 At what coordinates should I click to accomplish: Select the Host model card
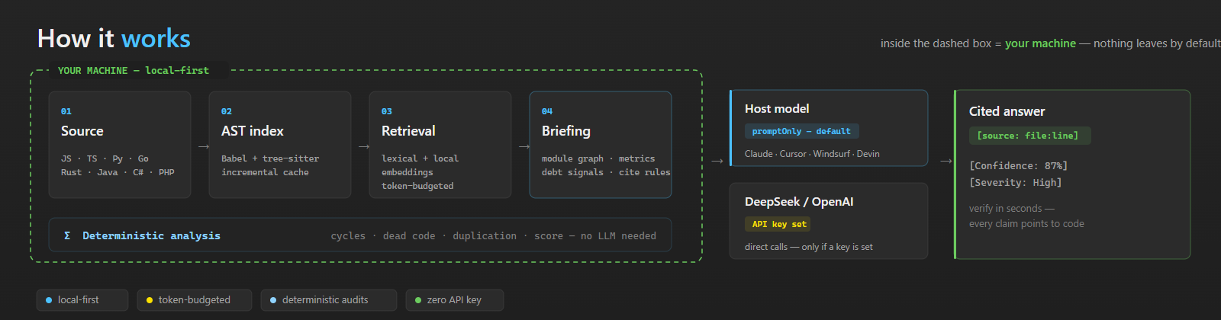click(x=829, y=128)
